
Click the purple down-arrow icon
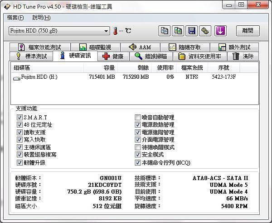coord(220,31)
